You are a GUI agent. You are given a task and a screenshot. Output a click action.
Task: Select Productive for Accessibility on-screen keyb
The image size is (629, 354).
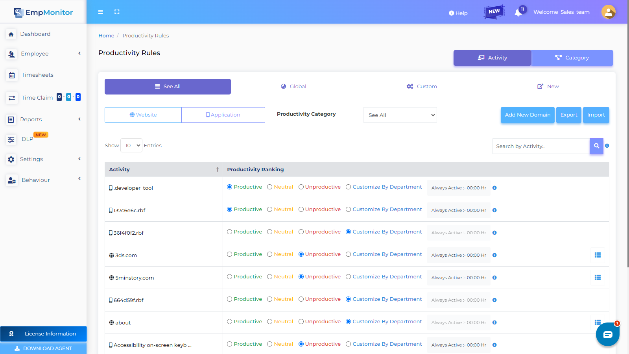(x=229, y=344)
